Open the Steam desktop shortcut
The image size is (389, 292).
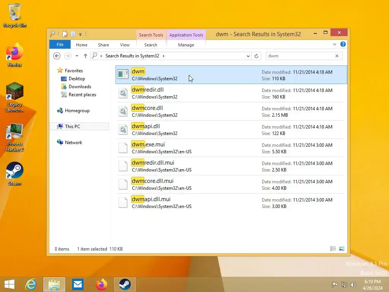(x=15, y=174)
